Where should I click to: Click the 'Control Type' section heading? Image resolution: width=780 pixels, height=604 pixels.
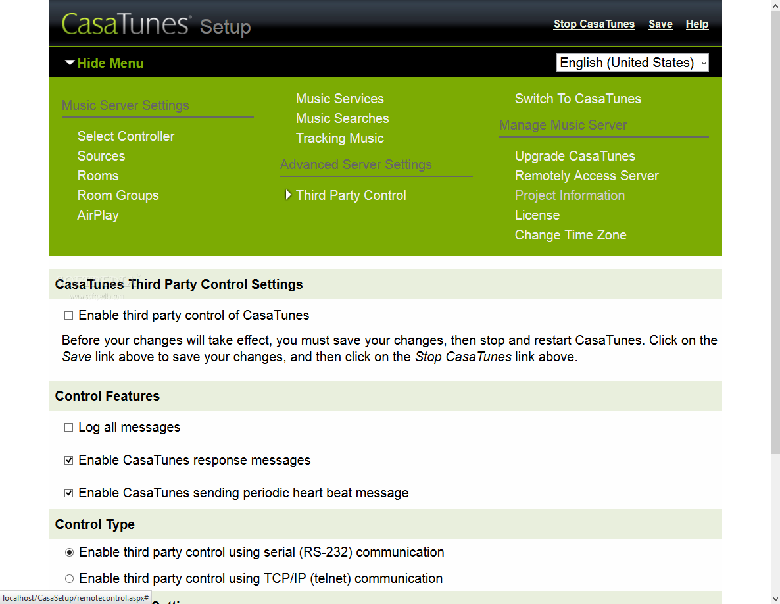95,524
